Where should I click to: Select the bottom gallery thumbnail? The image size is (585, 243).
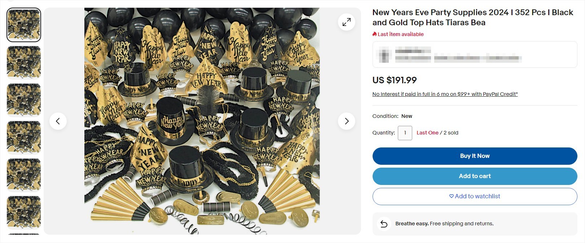pyautogui.click(x=23, y=213)
